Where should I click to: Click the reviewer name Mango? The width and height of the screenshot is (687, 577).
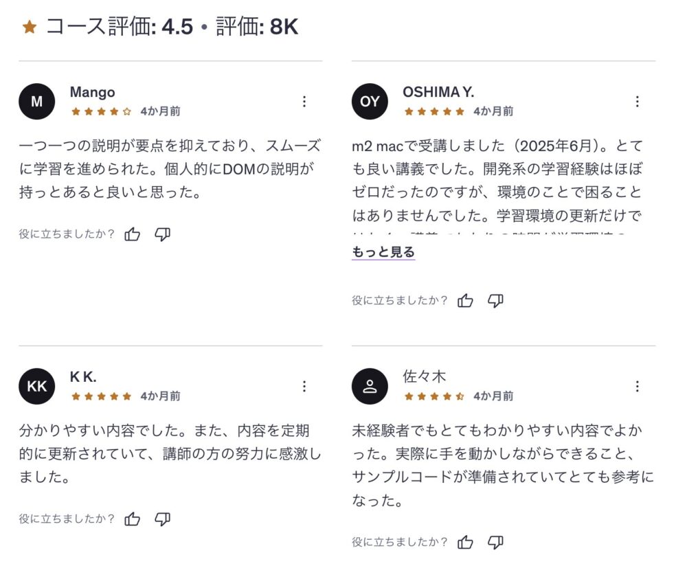[x=92, y=92]
